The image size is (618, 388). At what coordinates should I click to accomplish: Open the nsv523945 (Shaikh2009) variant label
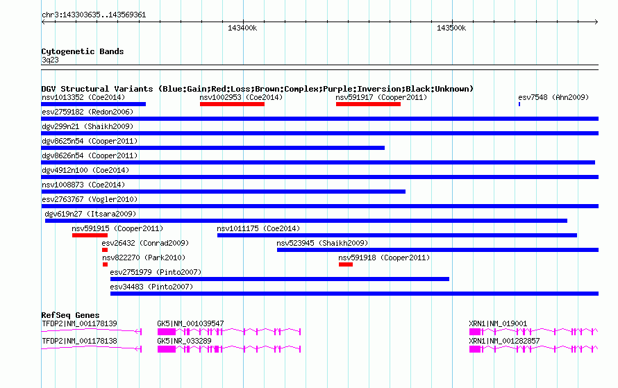click(322, 243)
